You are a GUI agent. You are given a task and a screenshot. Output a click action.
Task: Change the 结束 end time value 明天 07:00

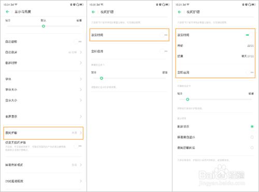click(x=248, y=56)
